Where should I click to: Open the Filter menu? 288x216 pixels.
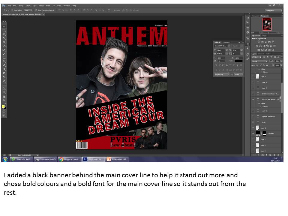[48, 6]
